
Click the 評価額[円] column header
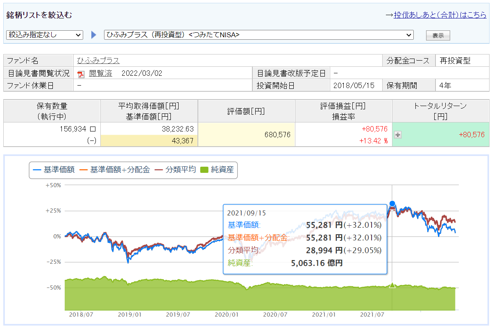(246, 111)
